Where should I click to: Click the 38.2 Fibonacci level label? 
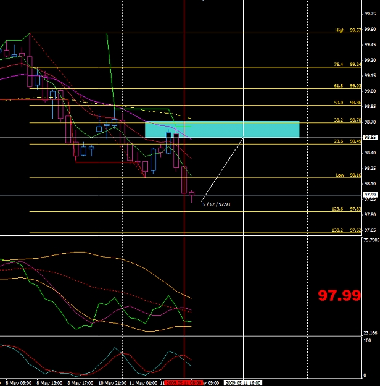coord(347,120)
